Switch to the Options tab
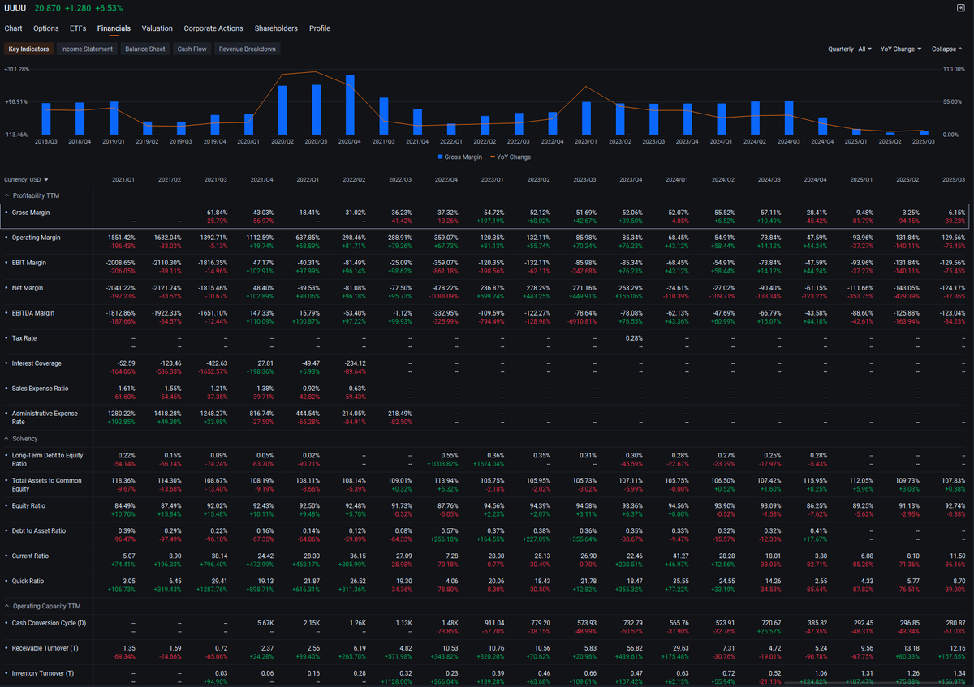Screen dimensions: 974x687 [46, 28]
